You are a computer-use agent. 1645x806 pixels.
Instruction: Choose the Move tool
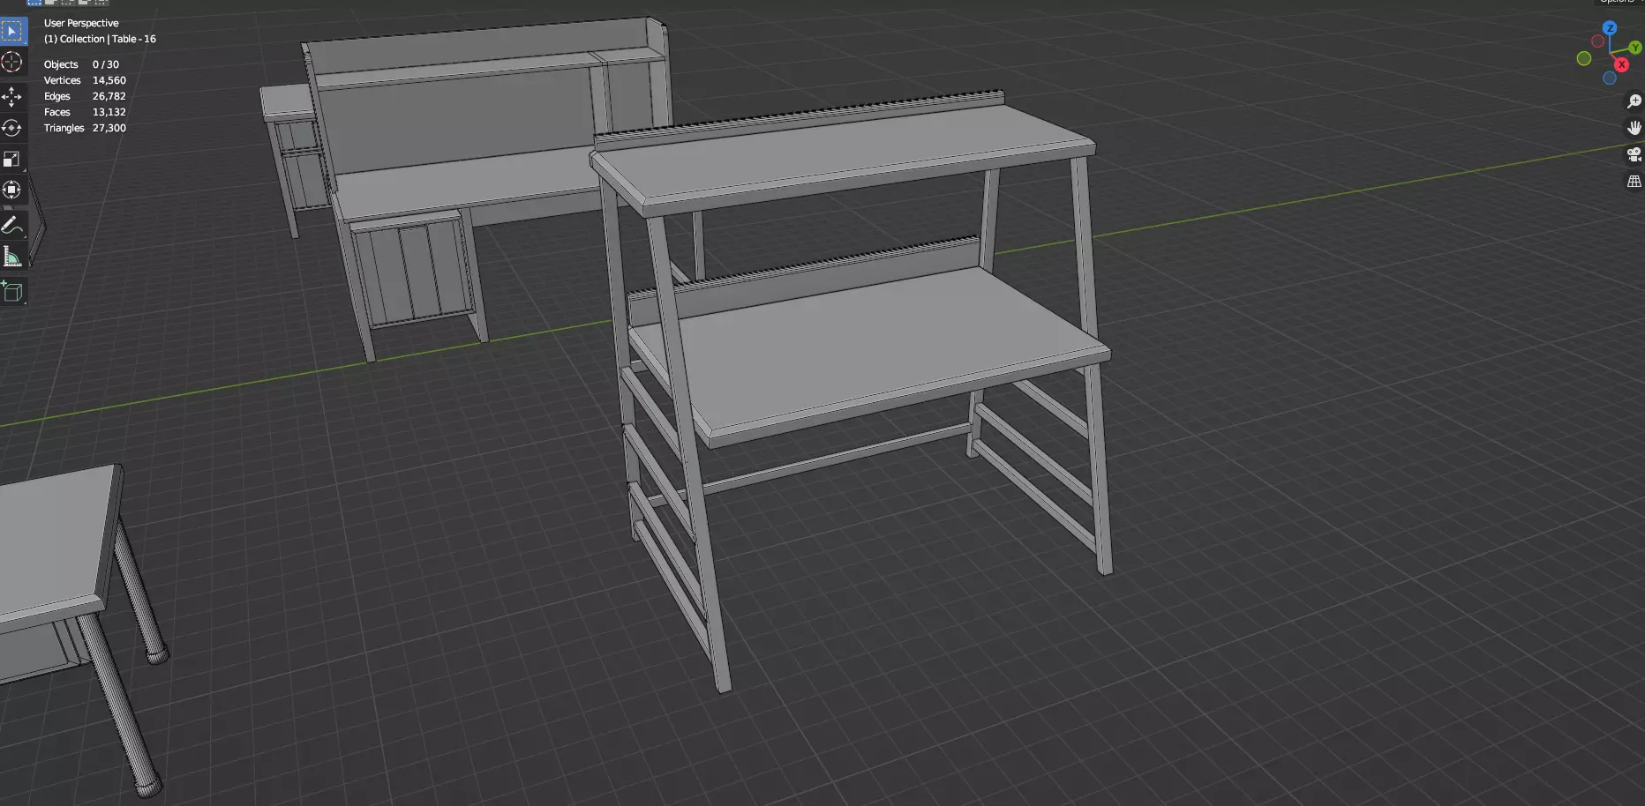(x=12, y=96)
